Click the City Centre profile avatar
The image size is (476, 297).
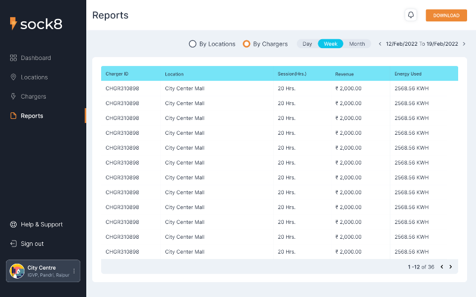(17, 271)
